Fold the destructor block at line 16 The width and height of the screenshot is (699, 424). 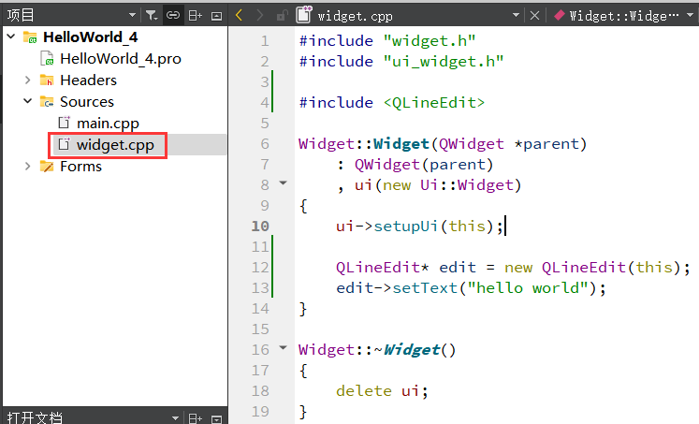(284, 347)
